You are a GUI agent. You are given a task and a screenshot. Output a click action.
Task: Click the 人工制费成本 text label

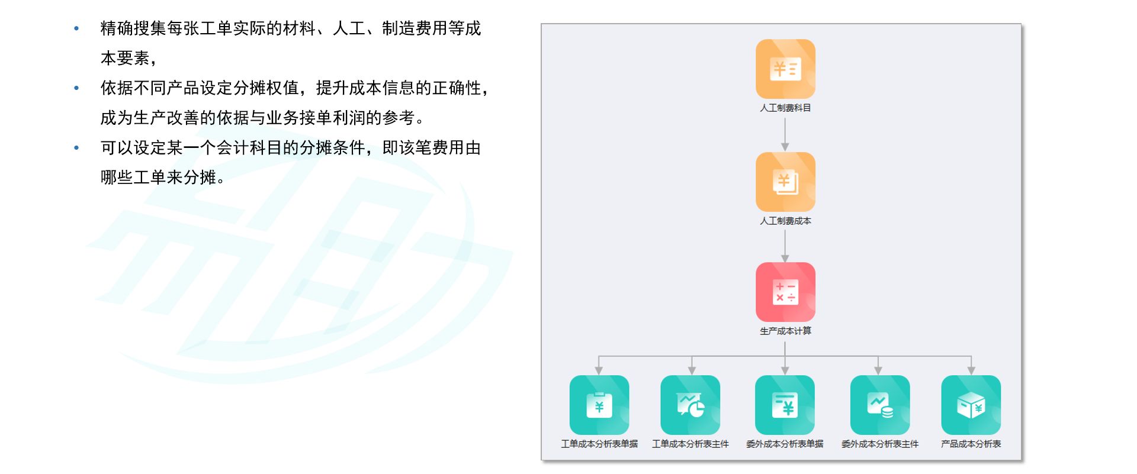(785, 221)
